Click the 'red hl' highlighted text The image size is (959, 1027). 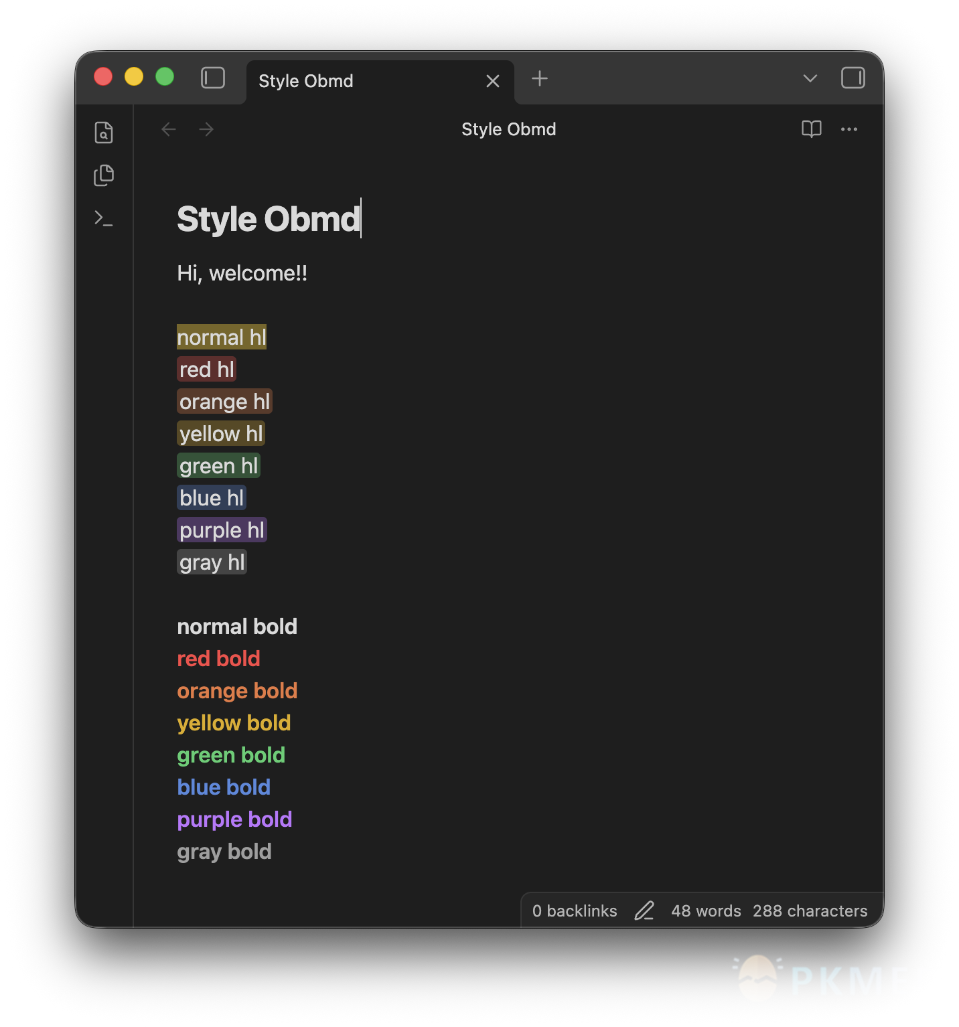207,369
